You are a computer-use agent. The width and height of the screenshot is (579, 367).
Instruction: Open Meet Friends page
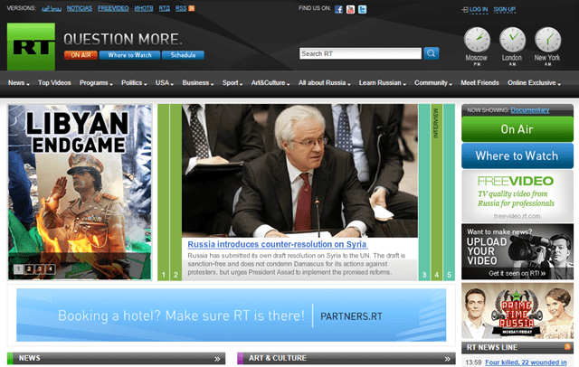tap(479, 83)
